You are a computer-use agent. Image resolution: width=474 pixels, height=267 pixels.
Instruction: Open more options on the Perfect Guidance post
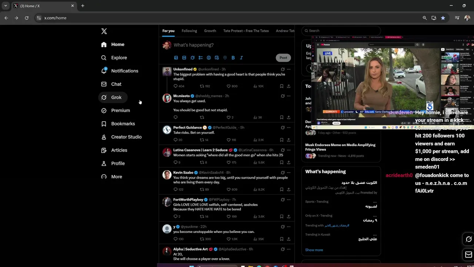coord(288,128)
